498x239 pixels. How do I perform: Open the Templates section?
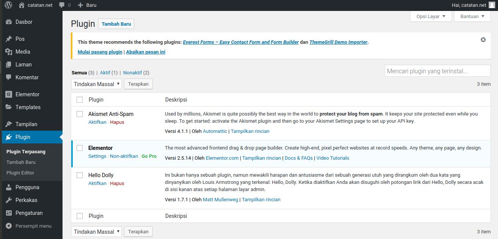click(27, 107)
